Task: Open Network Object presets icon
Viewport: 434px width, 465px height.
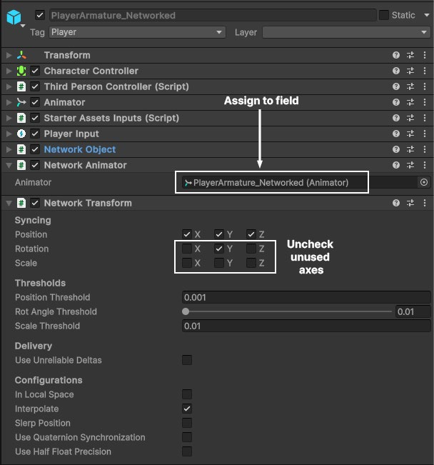Action: pos(410,149)
